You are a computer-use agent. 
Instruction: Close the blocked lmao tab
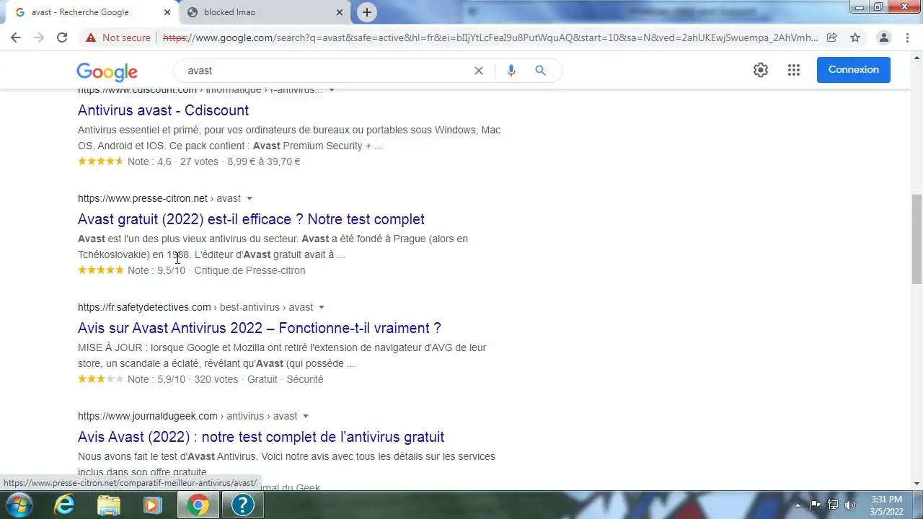click(340, 12)
